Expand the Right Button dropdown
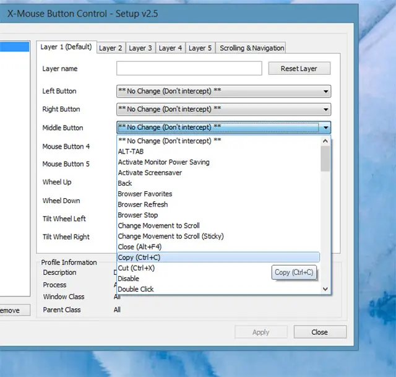Screen dimensions: 396x377 click(x=325, y=110)
